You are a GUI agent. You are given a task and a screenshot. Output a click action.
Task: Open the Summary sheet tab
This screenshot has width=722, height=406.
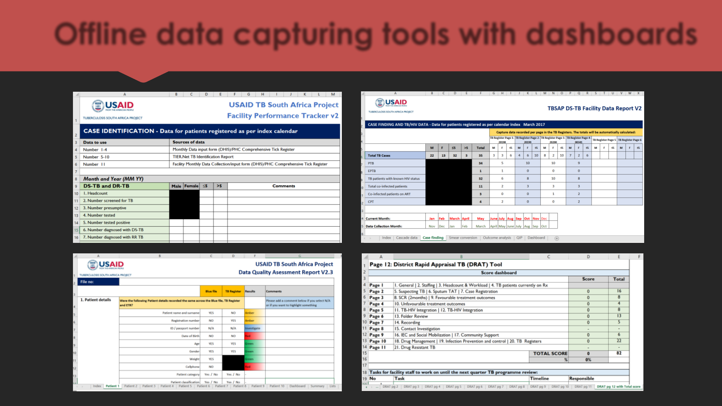(x=317, y=386)
